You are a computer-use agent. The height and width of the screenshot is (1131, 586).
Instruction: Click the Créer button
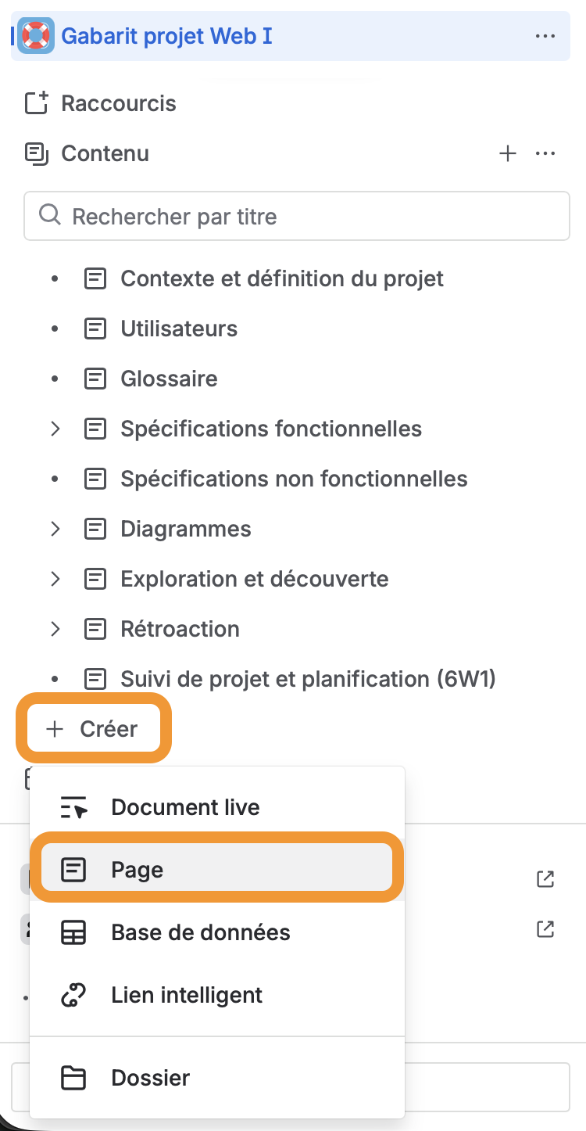point(93,729)
